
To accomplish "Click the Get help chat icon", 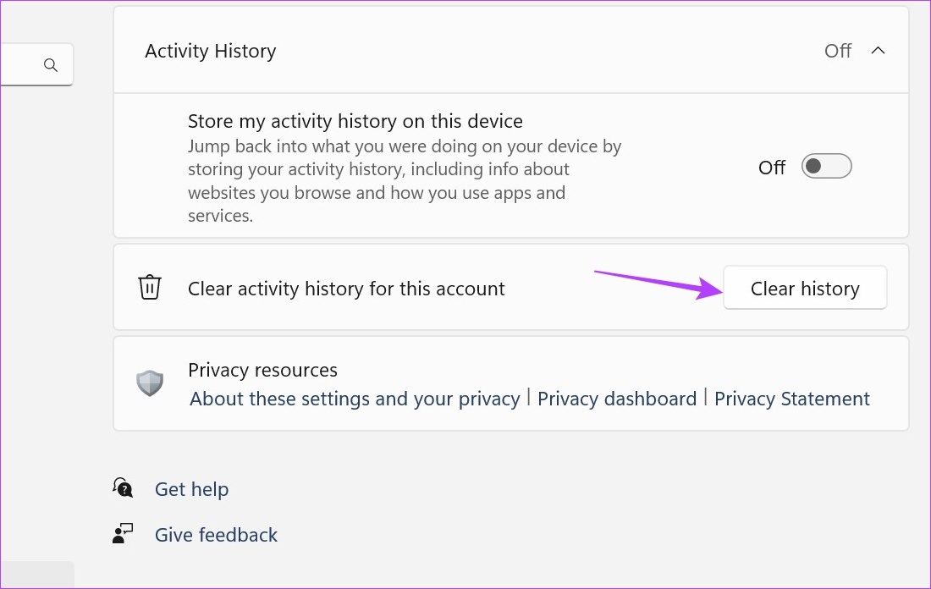I will coord(123,488).
